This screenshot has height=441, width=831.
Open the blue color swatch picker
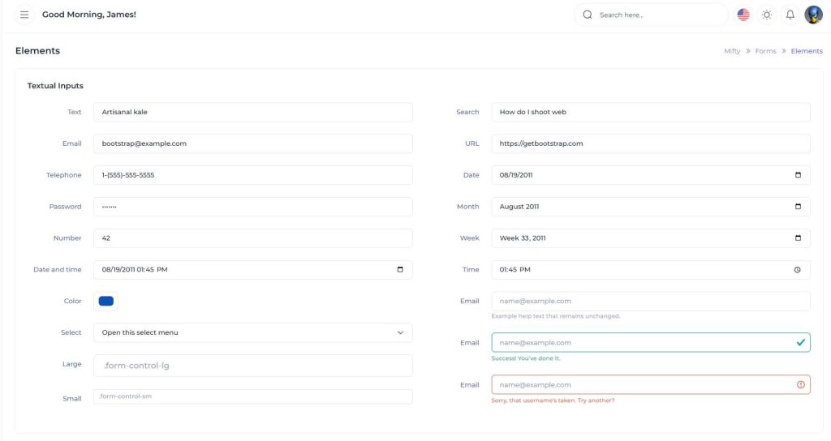105,302
